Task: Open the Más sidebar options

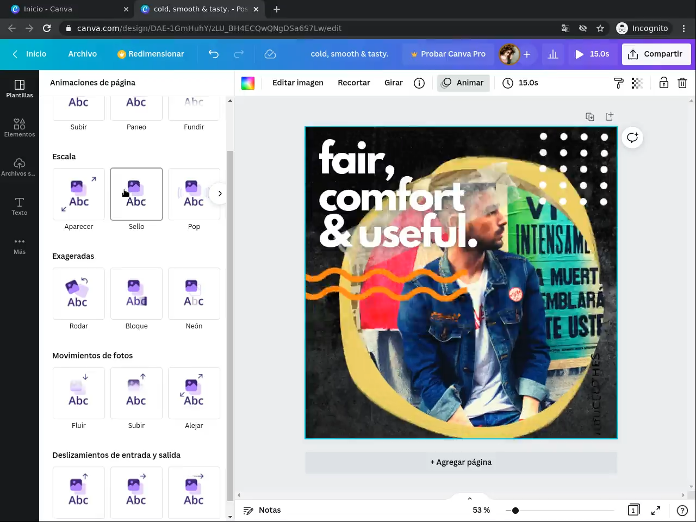Action: [x=20, y=245]
